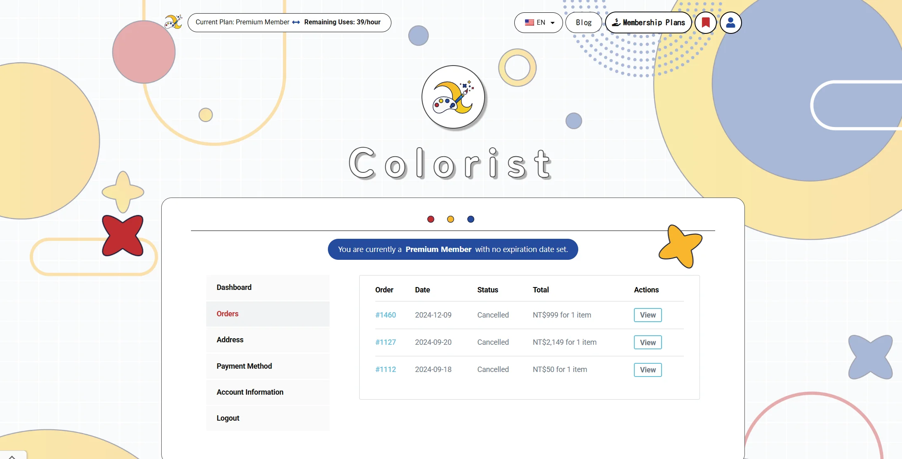The image size is (902, 459).
Task: Click the large Colorist palette logo
Action: [453, 98]
